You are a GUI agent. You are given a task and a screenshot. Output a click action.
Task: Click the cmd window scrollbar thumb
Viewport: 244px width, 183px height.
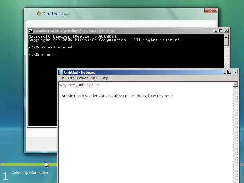[x=226, y=42]
